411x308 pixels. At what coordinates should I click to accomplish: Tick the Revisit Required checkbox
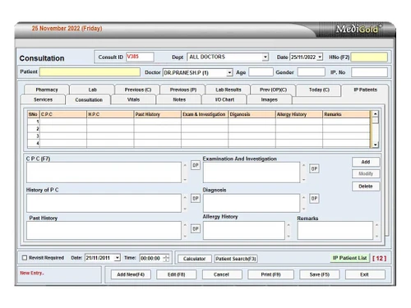pyautogui.click(x=25, y=258)
